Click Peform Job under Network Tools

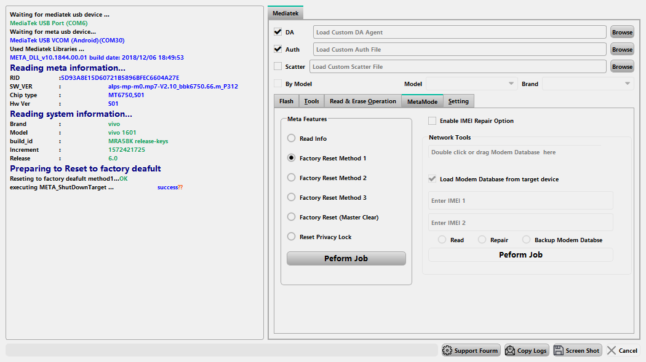520,254
